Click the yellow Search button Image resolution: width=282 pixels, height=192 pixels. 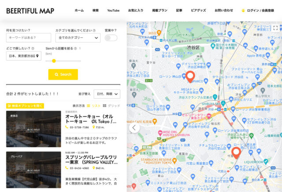pyautogui.click(x=63, y=74)
